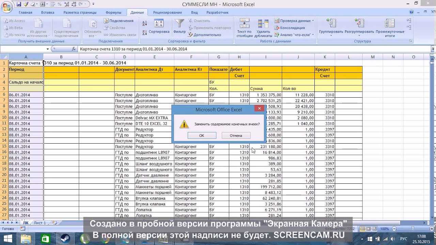Image resolution: width=436 pixels, height=245 pixels.
Task: Select all cells corner button
Action: (4, 57)
